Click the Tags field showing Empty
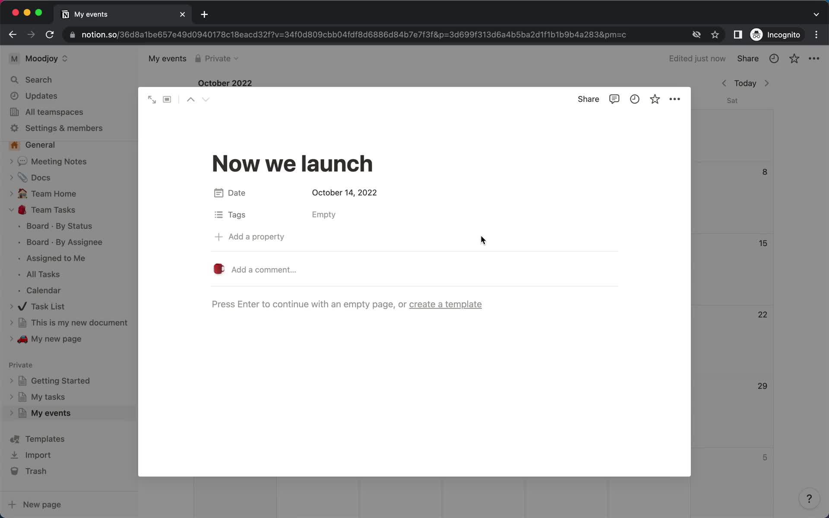 coord(323,214)
